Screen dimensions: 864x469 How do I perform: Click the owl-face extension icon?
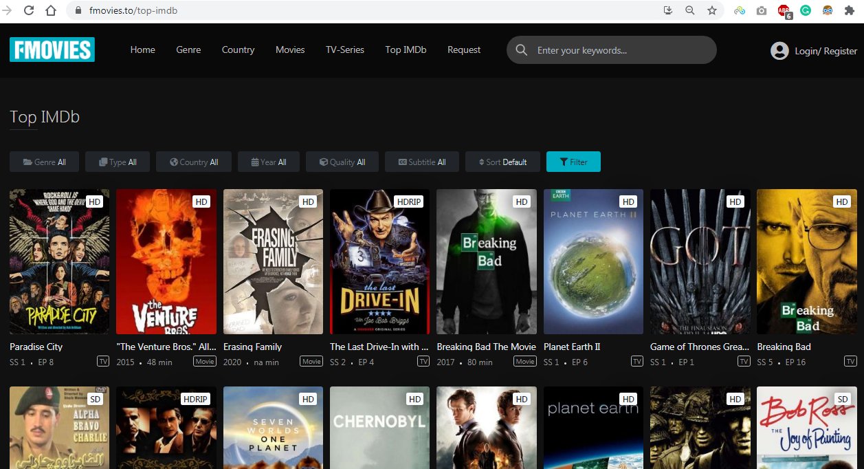coord(828,10)
